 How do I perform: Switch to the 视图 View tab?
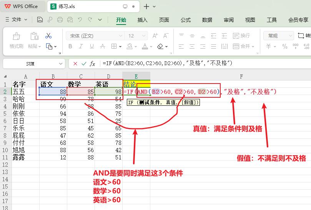250,20
